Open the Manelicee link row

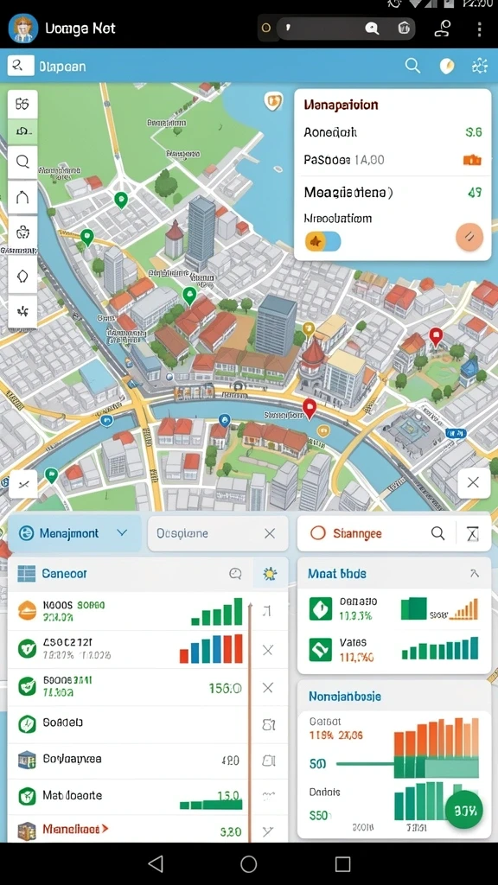[128, 830]
